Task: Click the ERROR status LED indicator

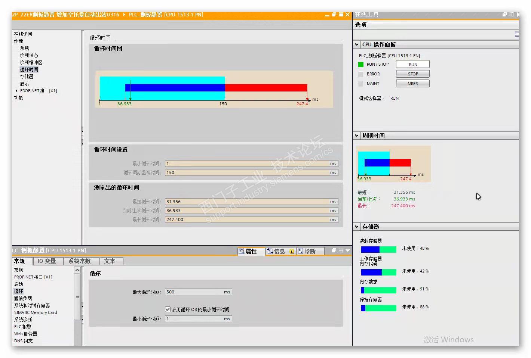Action: pos(361,74)
